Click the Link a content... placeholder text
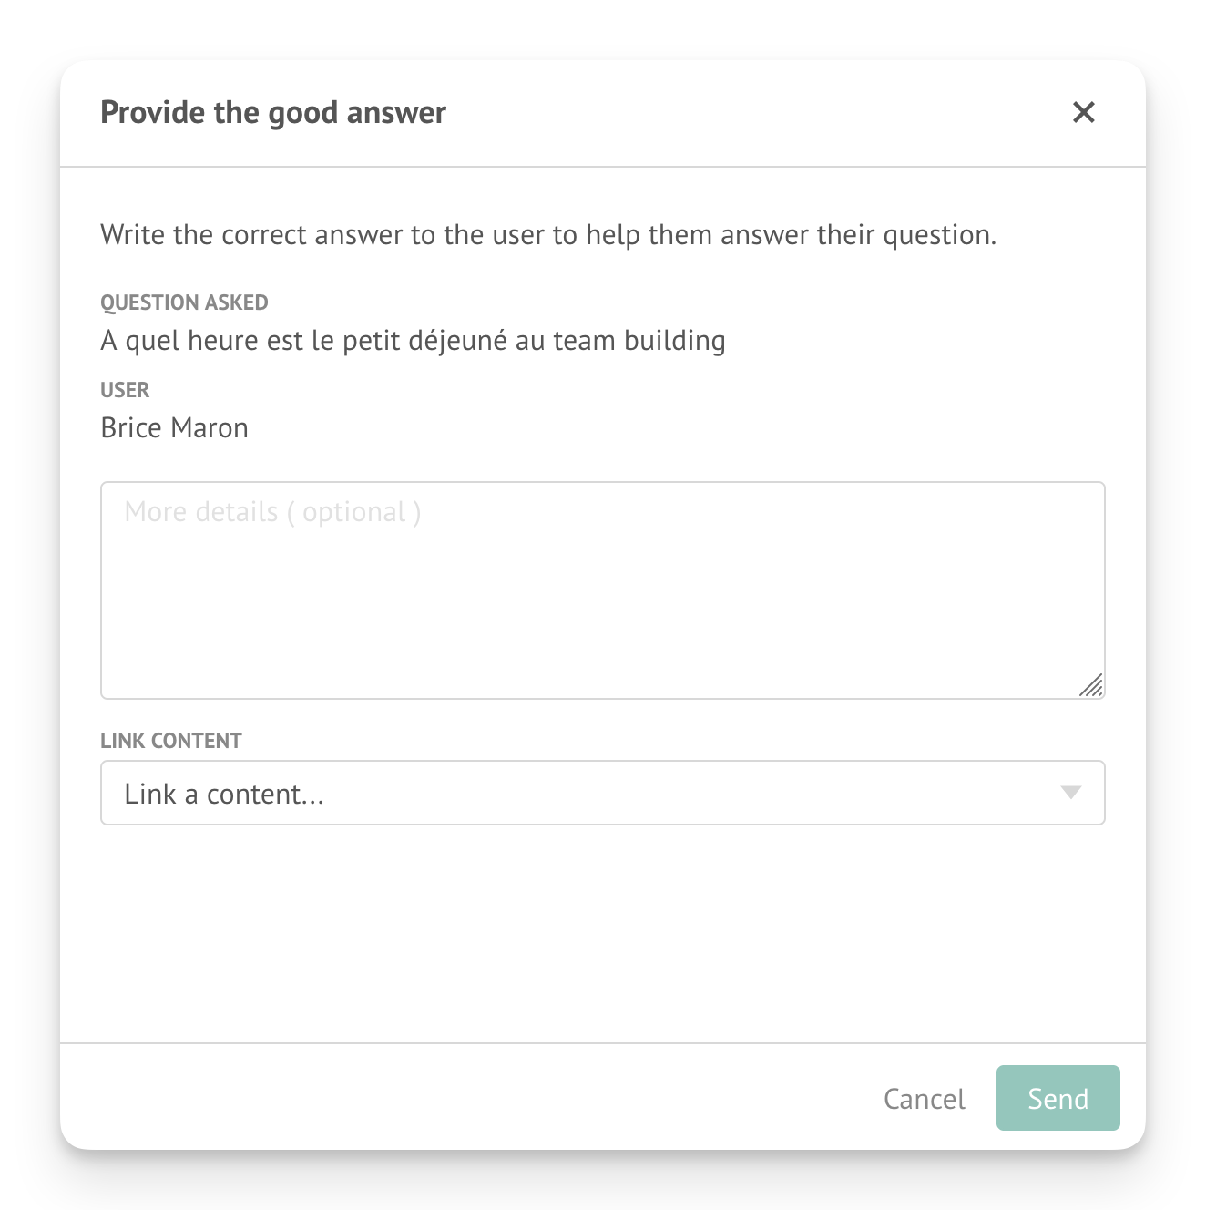1206x1210 pixels. pos(224,795)
